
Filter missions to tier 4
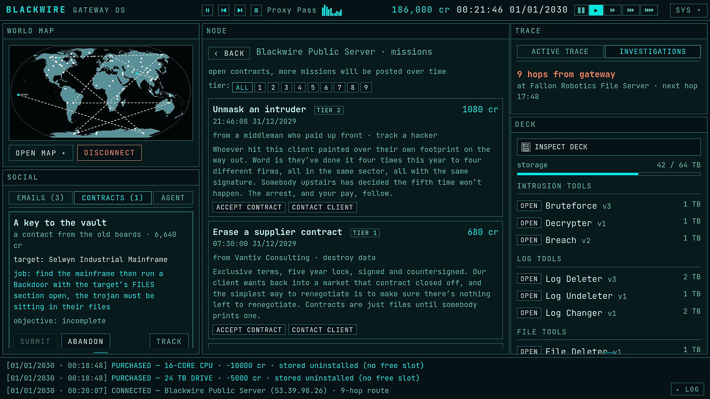coord(300,88)
